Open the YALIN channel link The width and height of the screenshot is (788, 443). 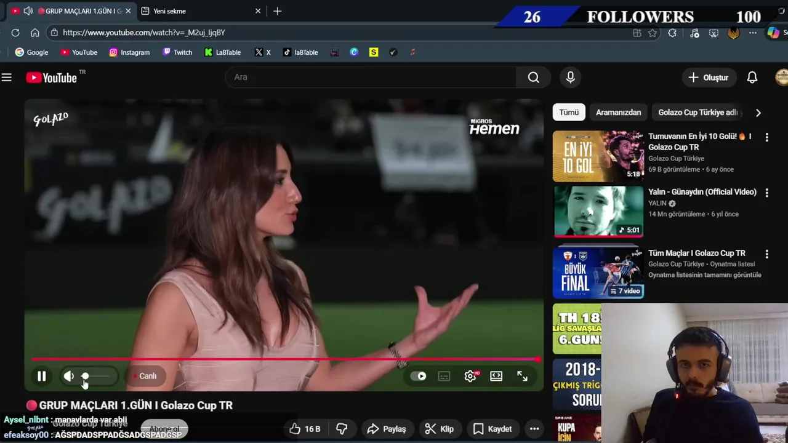coord(657,203)
